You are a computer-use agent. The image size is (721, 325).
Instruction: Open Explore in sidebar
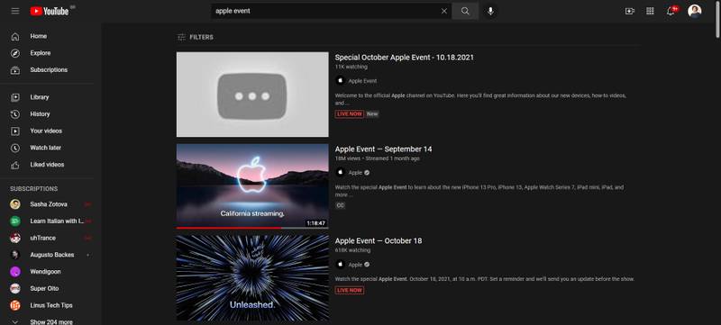pyautogui.click(x=50, y=53)
